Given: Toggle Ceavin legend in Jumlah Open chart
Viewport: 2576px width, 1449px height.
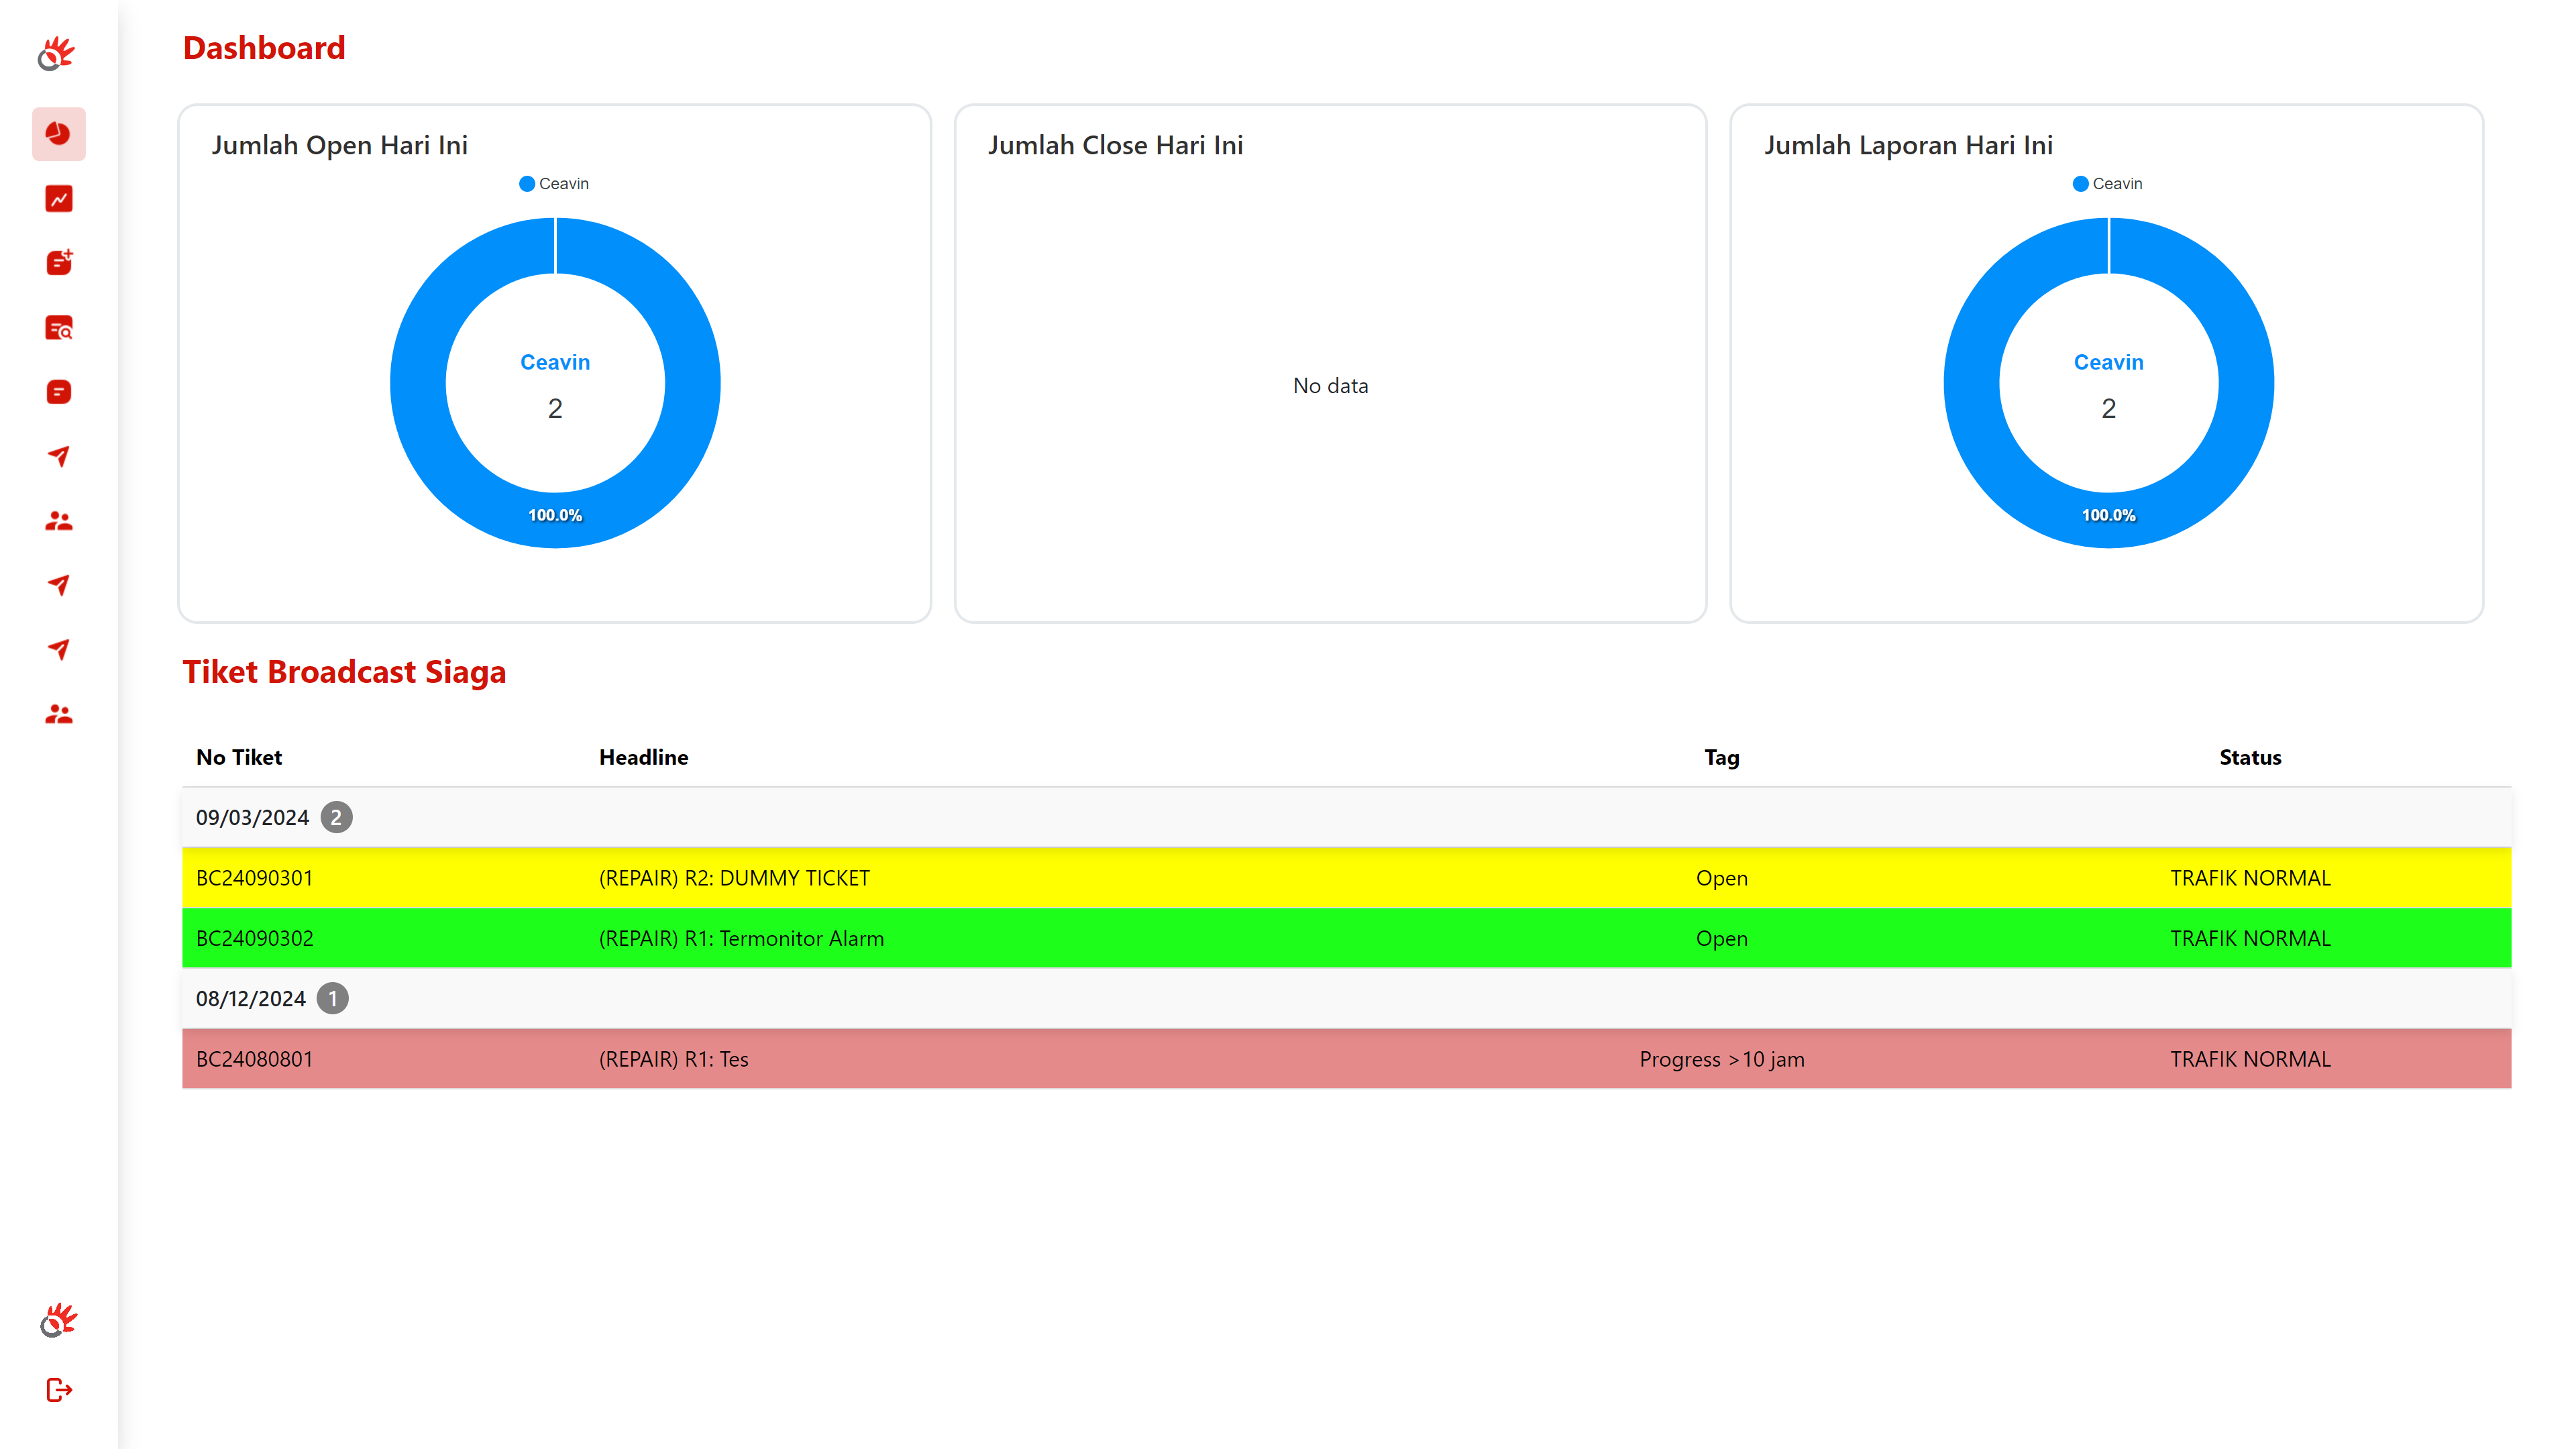Looking at the screenshot, I should tap(554, 184).
